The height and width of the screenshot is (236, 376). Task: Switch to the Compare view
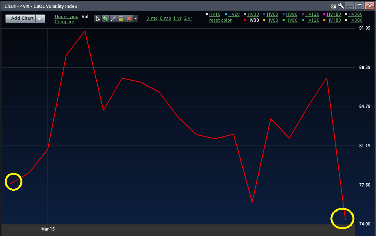pos(64,22)
